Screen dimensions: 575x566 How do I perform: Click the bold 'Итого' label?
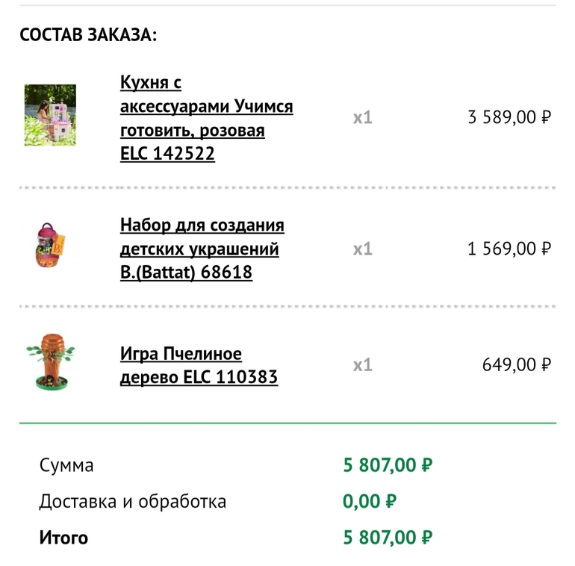click(63, 538)
